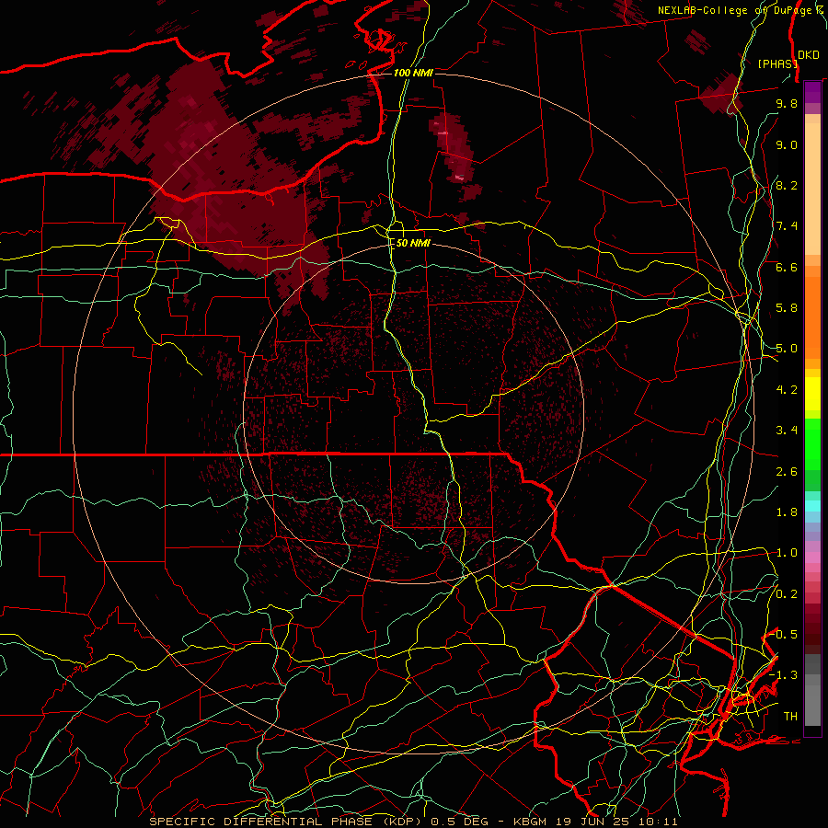Click the pink band of the color scale
The image size is (828, 828).
pyautogui.click(x=812, y=558)
